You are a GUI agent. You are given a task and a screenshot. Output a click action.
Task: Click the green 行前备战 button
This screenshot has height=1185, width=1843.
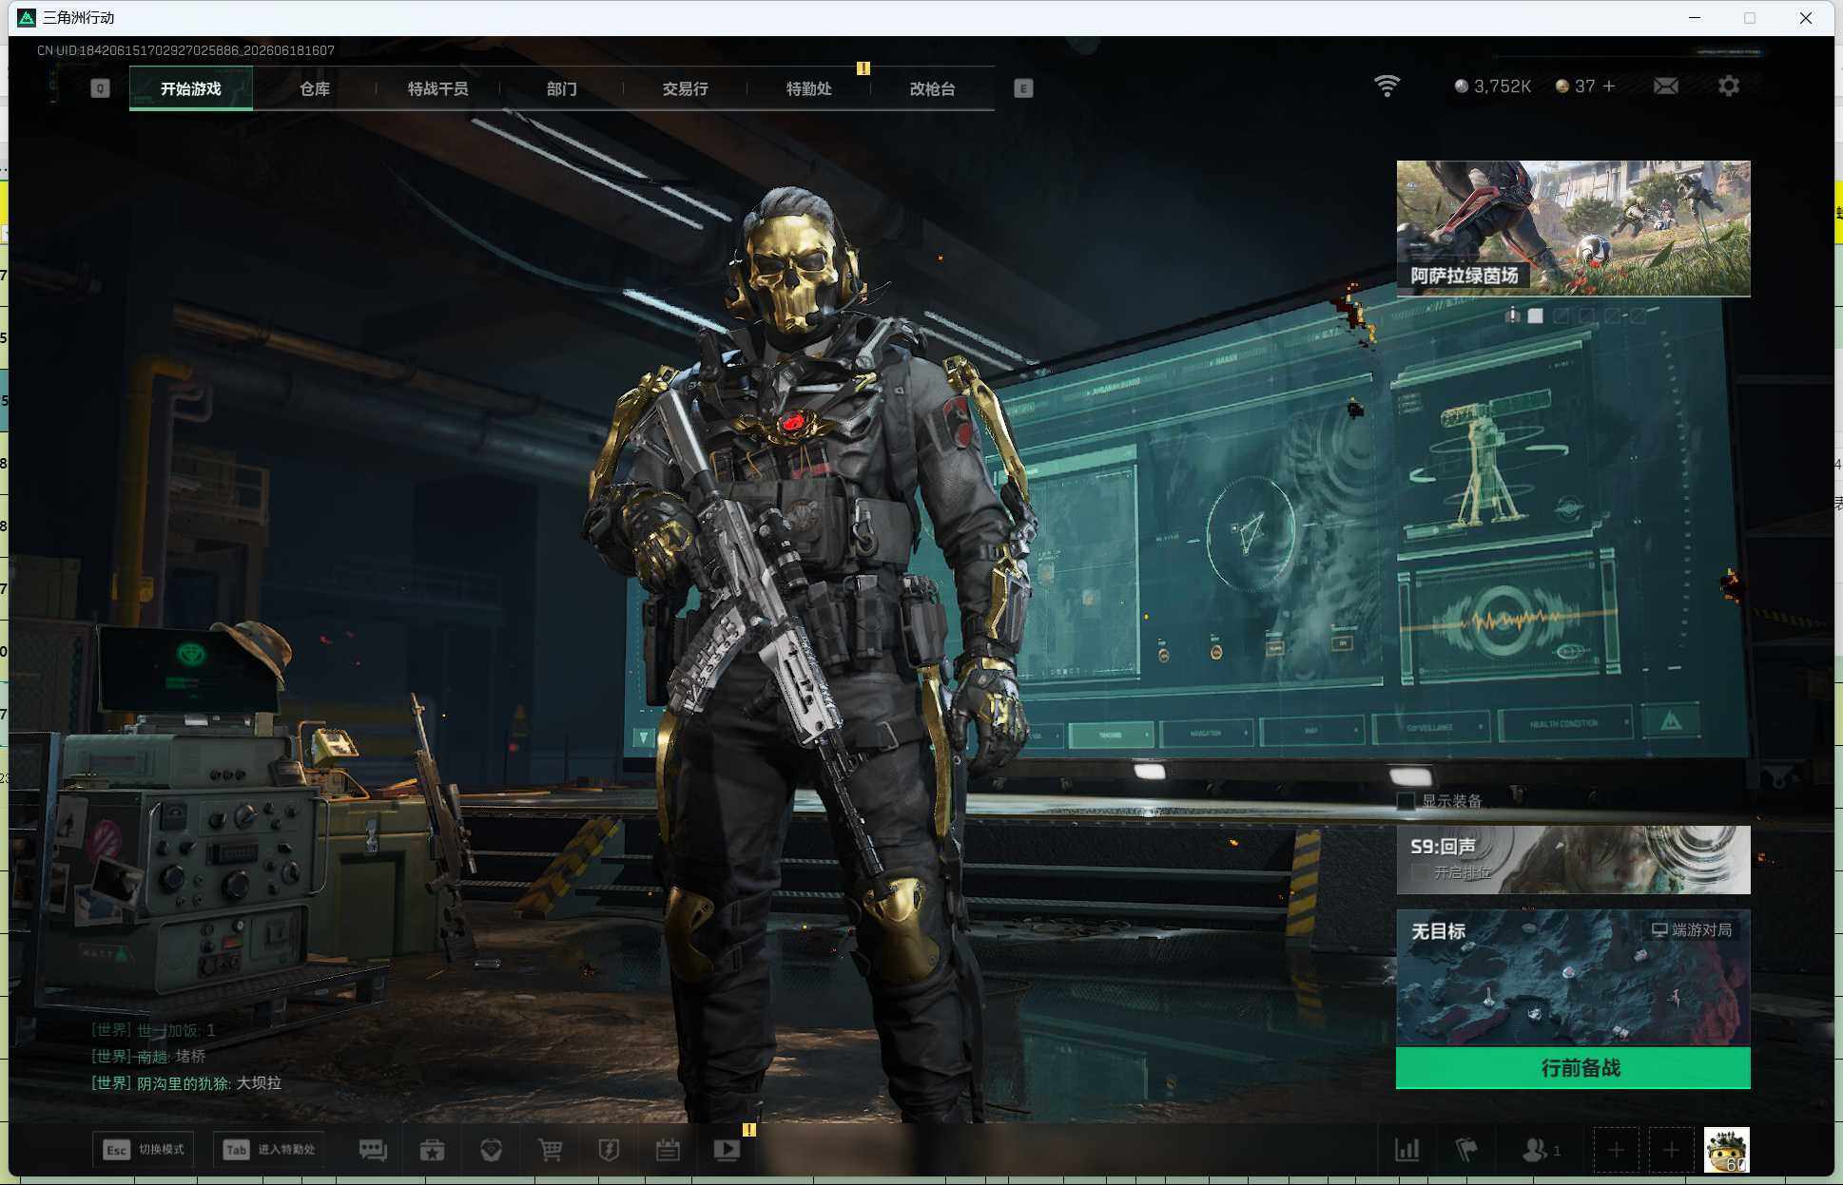[1573, 1068]
